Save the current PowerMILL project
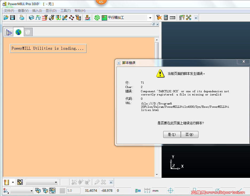250x196 pixels. tap(12, 17)
